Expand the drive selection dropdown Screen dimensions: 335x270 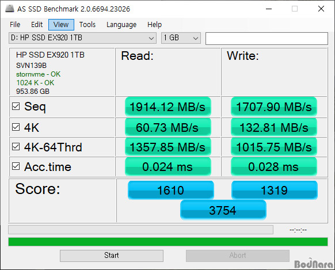point(82,38)
